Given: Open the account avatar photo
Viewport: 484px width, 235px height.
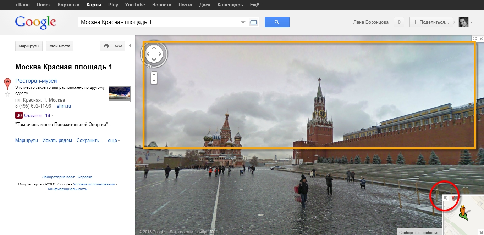Looking at the screenshot, I should tap(463, 22).
